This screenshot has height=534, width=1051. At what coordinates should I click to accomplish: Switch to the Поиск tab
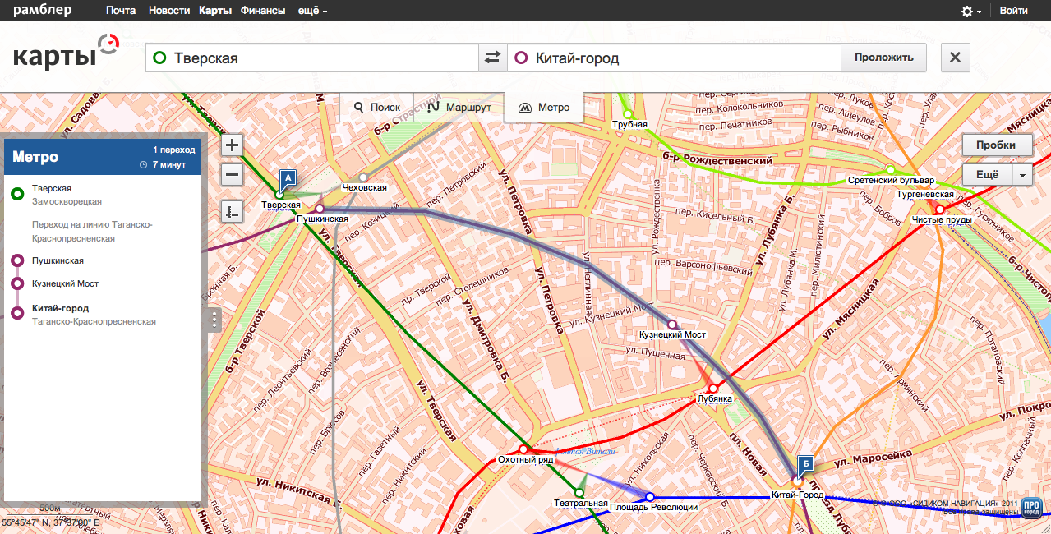click(x=377, y=108)
